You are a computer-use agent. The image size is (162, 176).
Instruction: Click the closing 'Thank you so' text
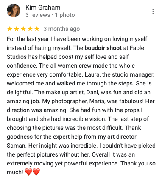pyautogui.click(x=138, y=163)
